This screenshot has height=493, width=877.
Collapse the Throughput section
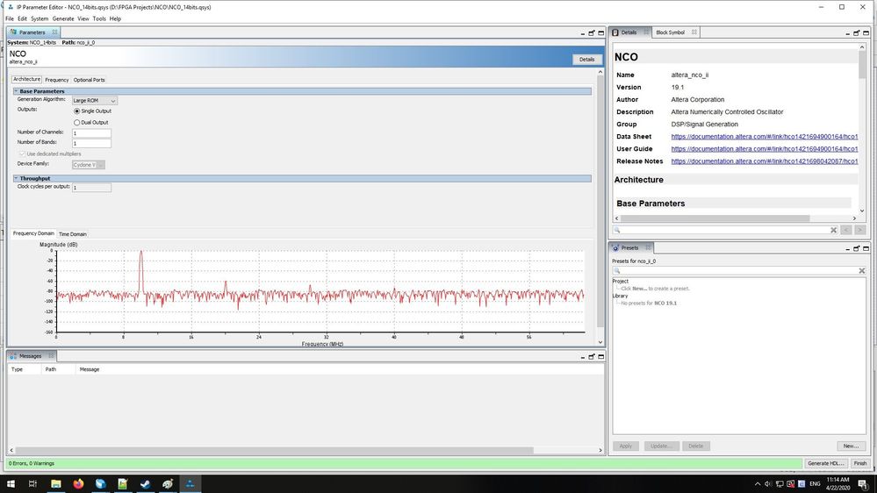(x=16, y=179)
